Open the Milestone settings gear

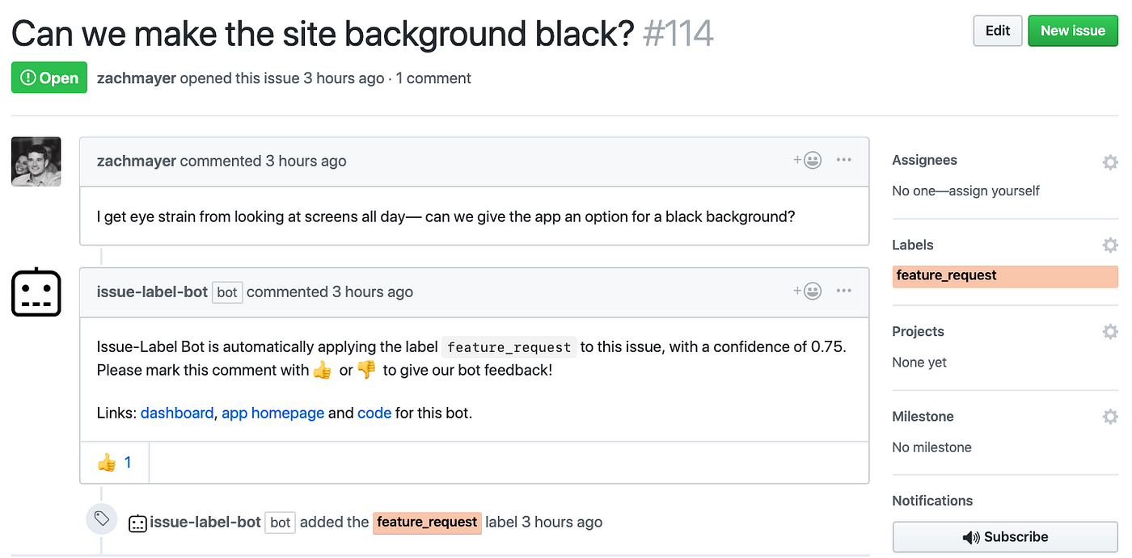click(x=1110, y=417)
